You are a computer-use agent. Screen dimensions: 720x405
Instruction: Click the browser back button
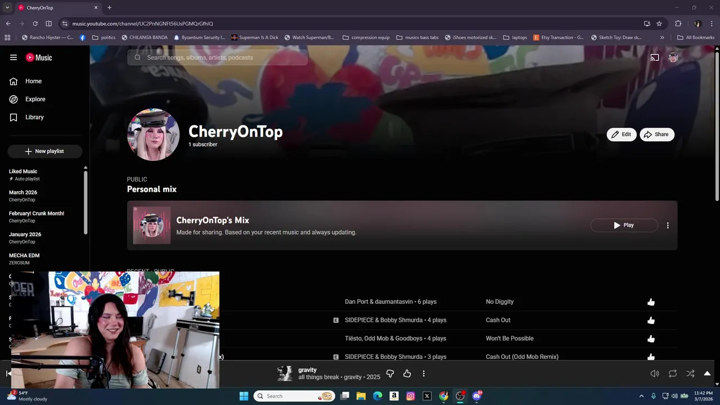click(x=8, y=24)
